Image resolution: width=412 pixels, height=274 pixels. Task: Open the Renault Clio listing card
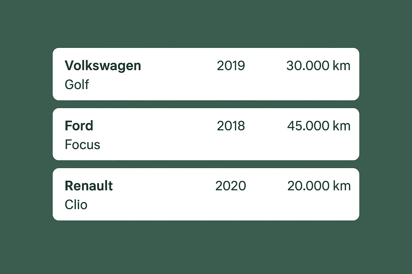click(206, 194)
